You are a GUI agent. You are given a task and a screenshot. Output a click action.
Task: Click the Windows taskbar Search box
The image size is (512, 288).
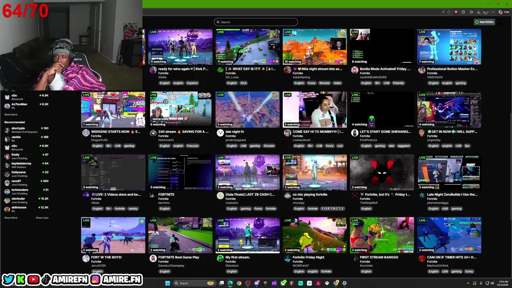coord(194,283)
